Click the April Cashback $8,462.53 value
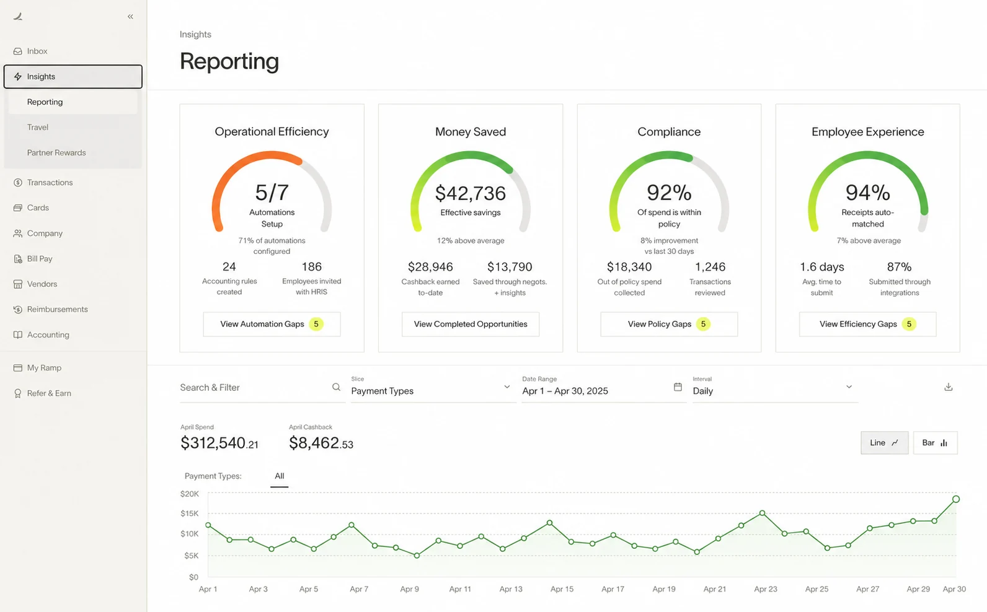Image resolution: width=987 pixels, height=612 pixels. click(321, 444)
